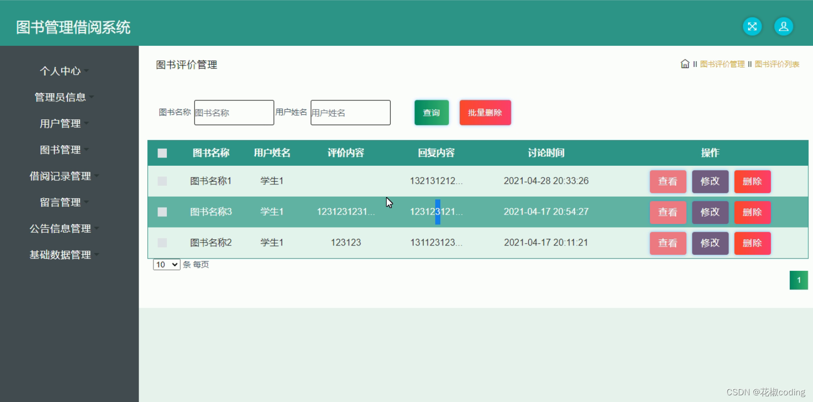813x402 pixels.
Task: Select the 图书名称1 cell
Action: pyautogui.click(x=211, y=181)
